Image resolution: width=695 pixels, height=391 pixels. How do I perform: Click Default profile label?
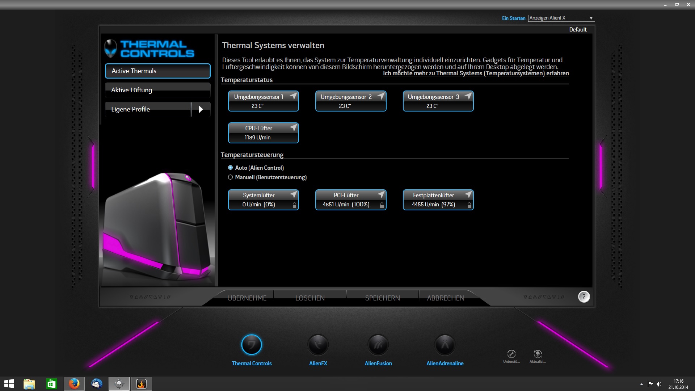[578, 30]
